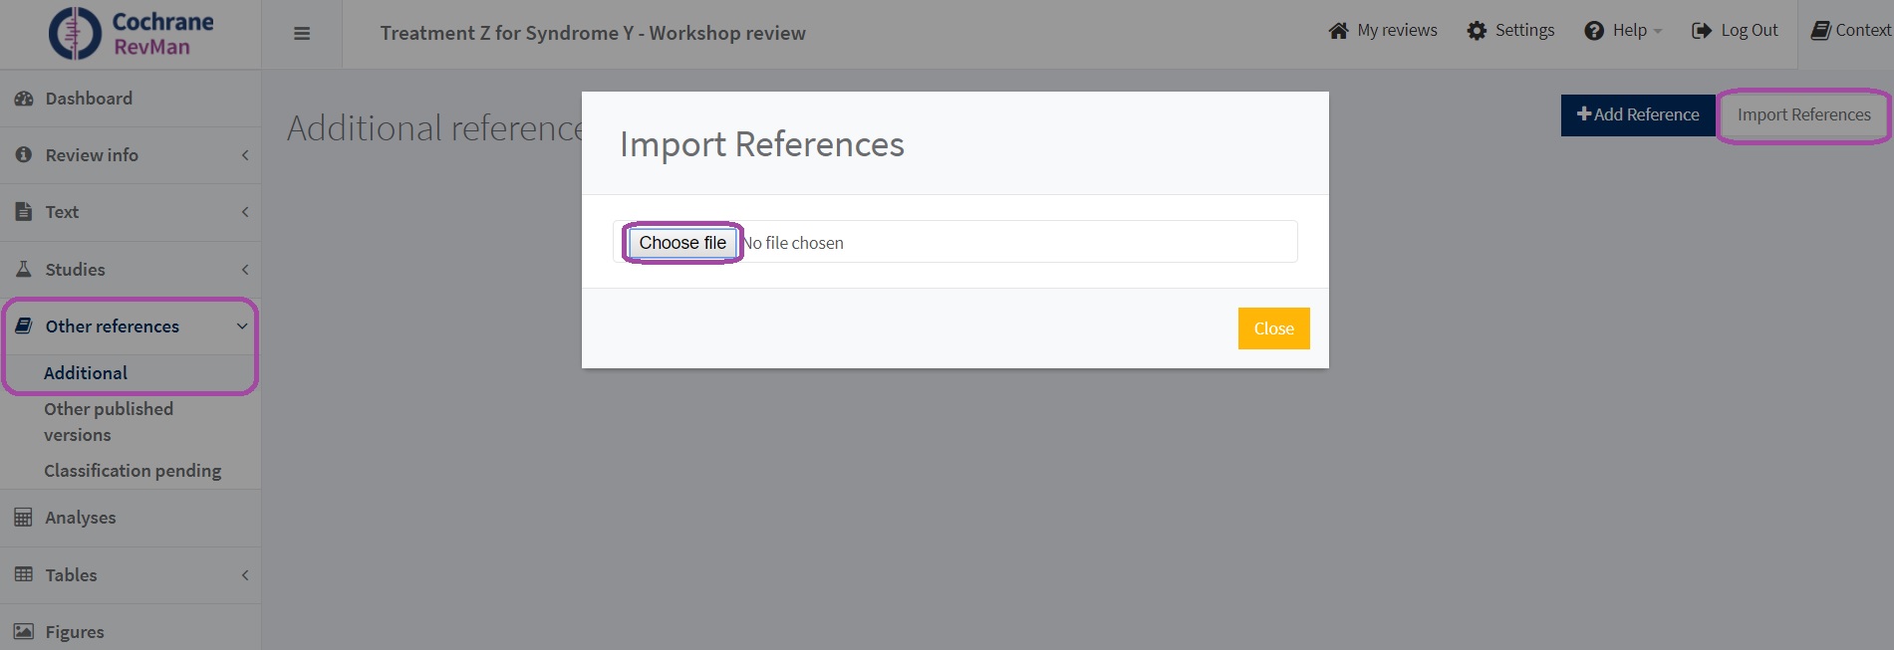Viewport: 1894px width, 650px height.
Task: Expand the Tables section chevron
Action: (x=245, y=575)
